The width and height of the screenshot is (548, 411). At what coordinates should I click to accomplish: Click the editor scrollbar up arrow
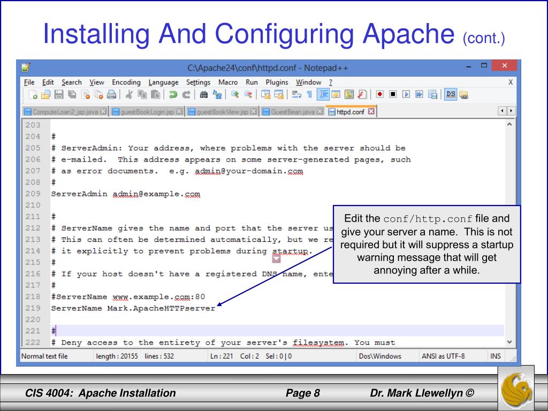[509, 124]
